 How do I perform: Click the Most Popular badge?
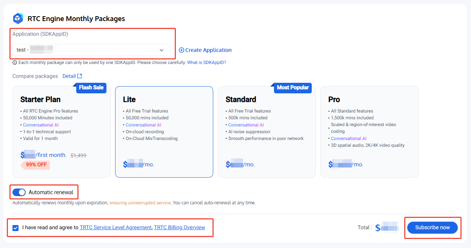click(292, 88)
